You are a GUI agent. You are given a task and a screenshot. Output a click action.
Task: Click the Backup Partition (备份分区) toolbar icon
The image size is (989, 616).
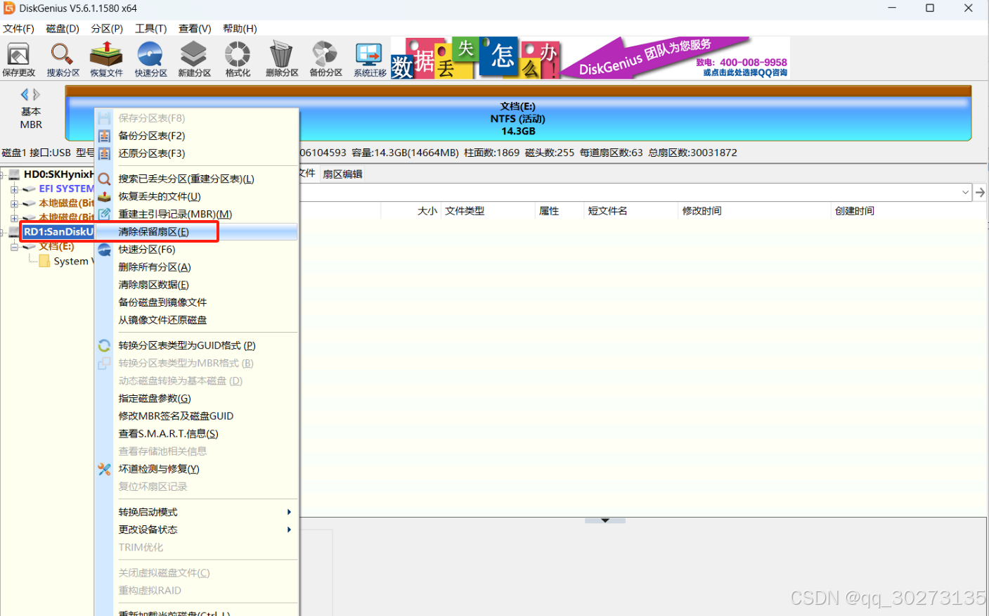pos(325,59)
